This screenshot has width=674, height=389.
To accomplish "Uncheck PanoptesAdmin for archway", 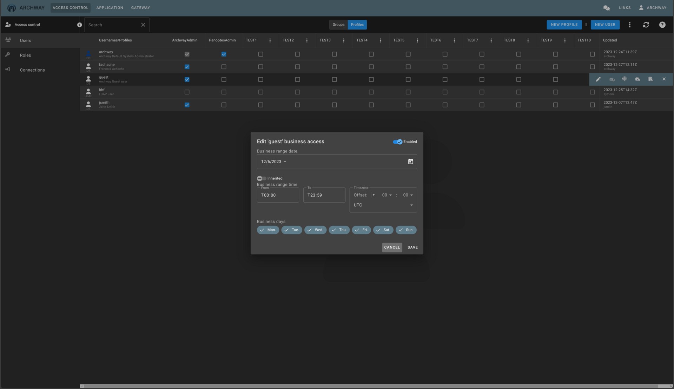I will [224, 54].
